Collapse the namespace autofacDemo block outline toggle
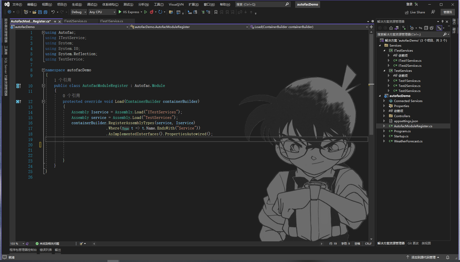Viewport: 460px width, 262px height. (43, 70)
